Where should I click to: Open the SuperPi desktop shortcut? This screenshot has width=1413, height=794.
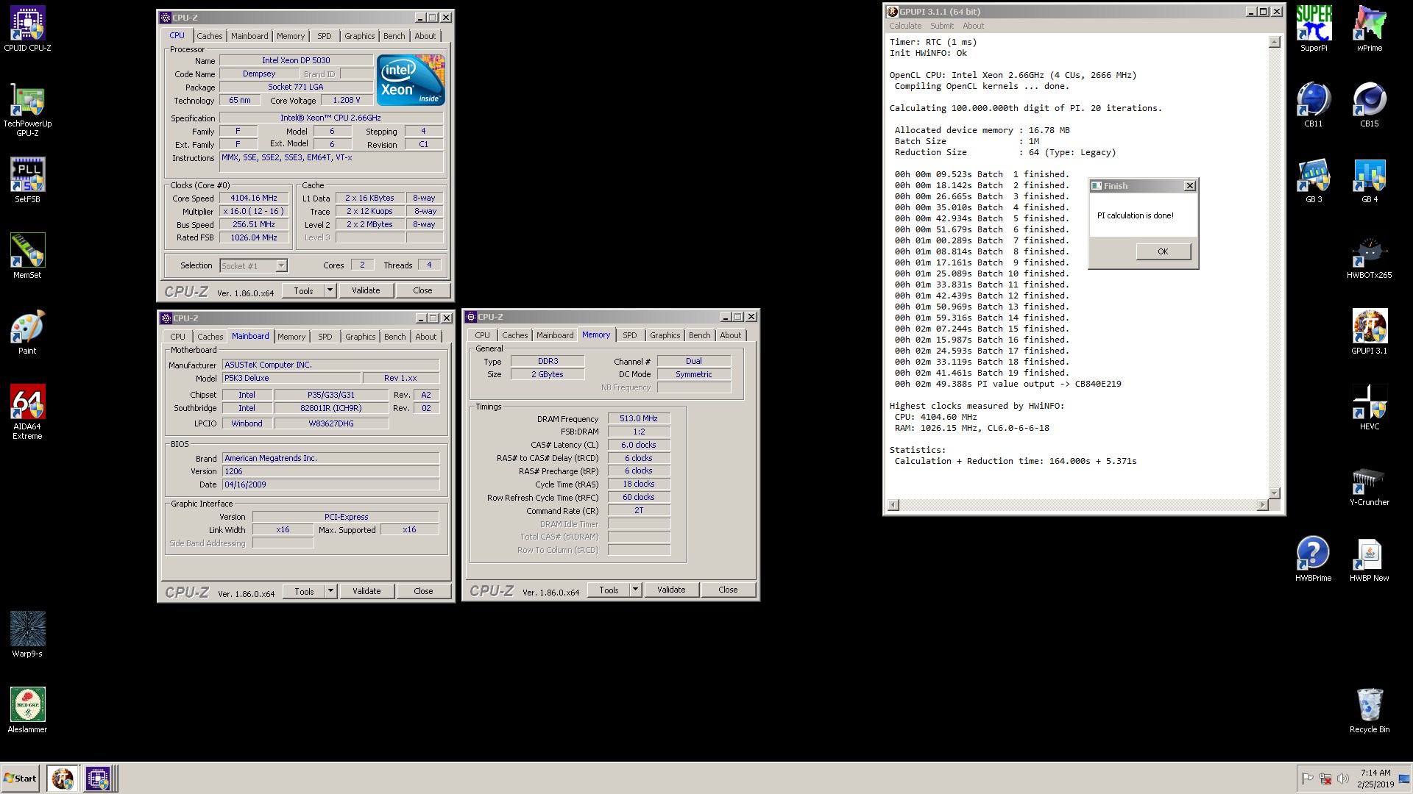click(1314, 29)
